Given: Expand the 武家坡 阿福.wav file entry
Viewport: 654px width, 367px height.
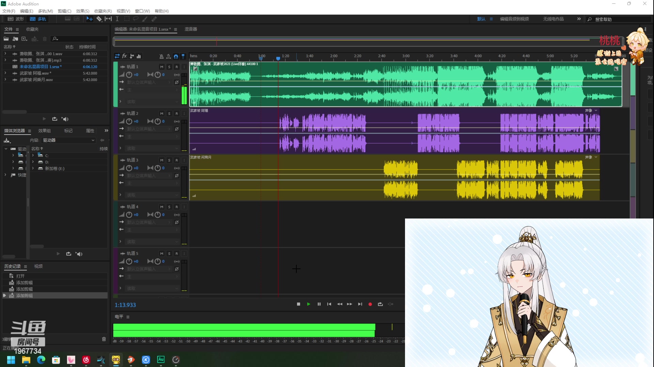Looking at the screenshot, I should point(5,73).
